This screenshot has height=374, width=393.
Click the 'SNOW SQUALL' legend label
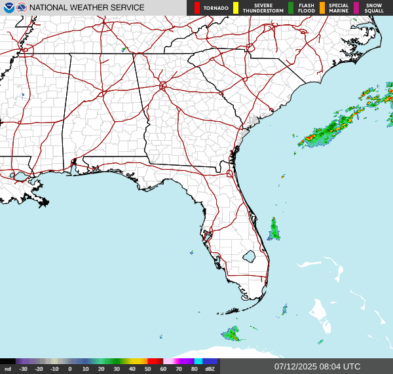(374, 9)
